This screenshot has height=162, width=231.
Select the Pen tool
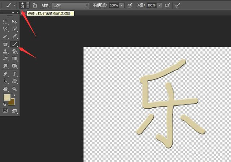click(5, 74)
